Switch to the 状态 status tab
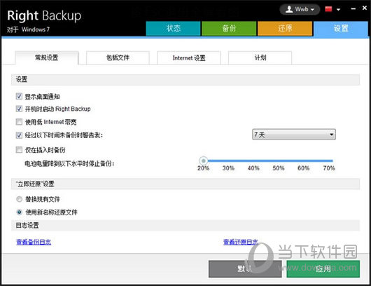 click(x=173, y=29)
